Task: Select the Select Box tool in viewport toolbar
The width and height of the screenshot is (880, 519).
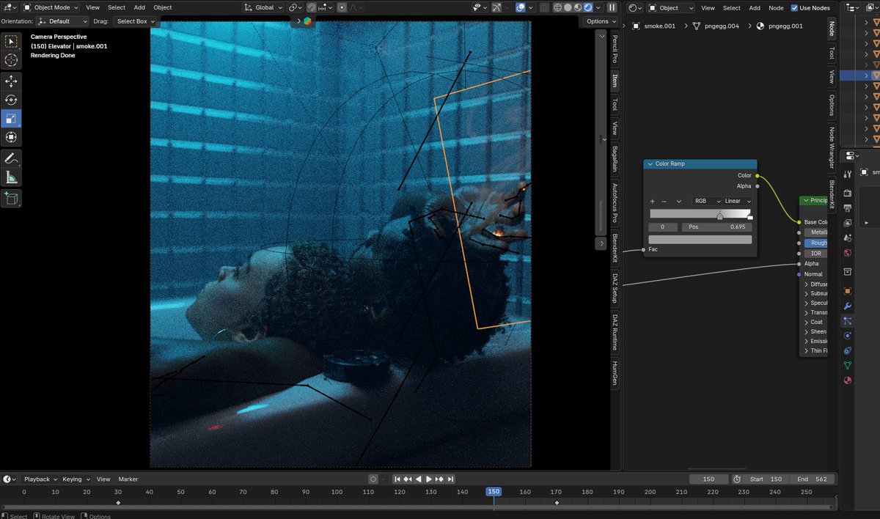Action: tap(11, 42)
